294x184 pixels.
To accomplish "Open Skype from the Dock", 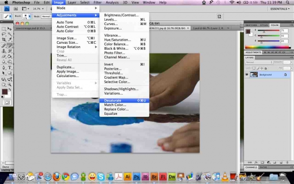I will coord(101,177).
